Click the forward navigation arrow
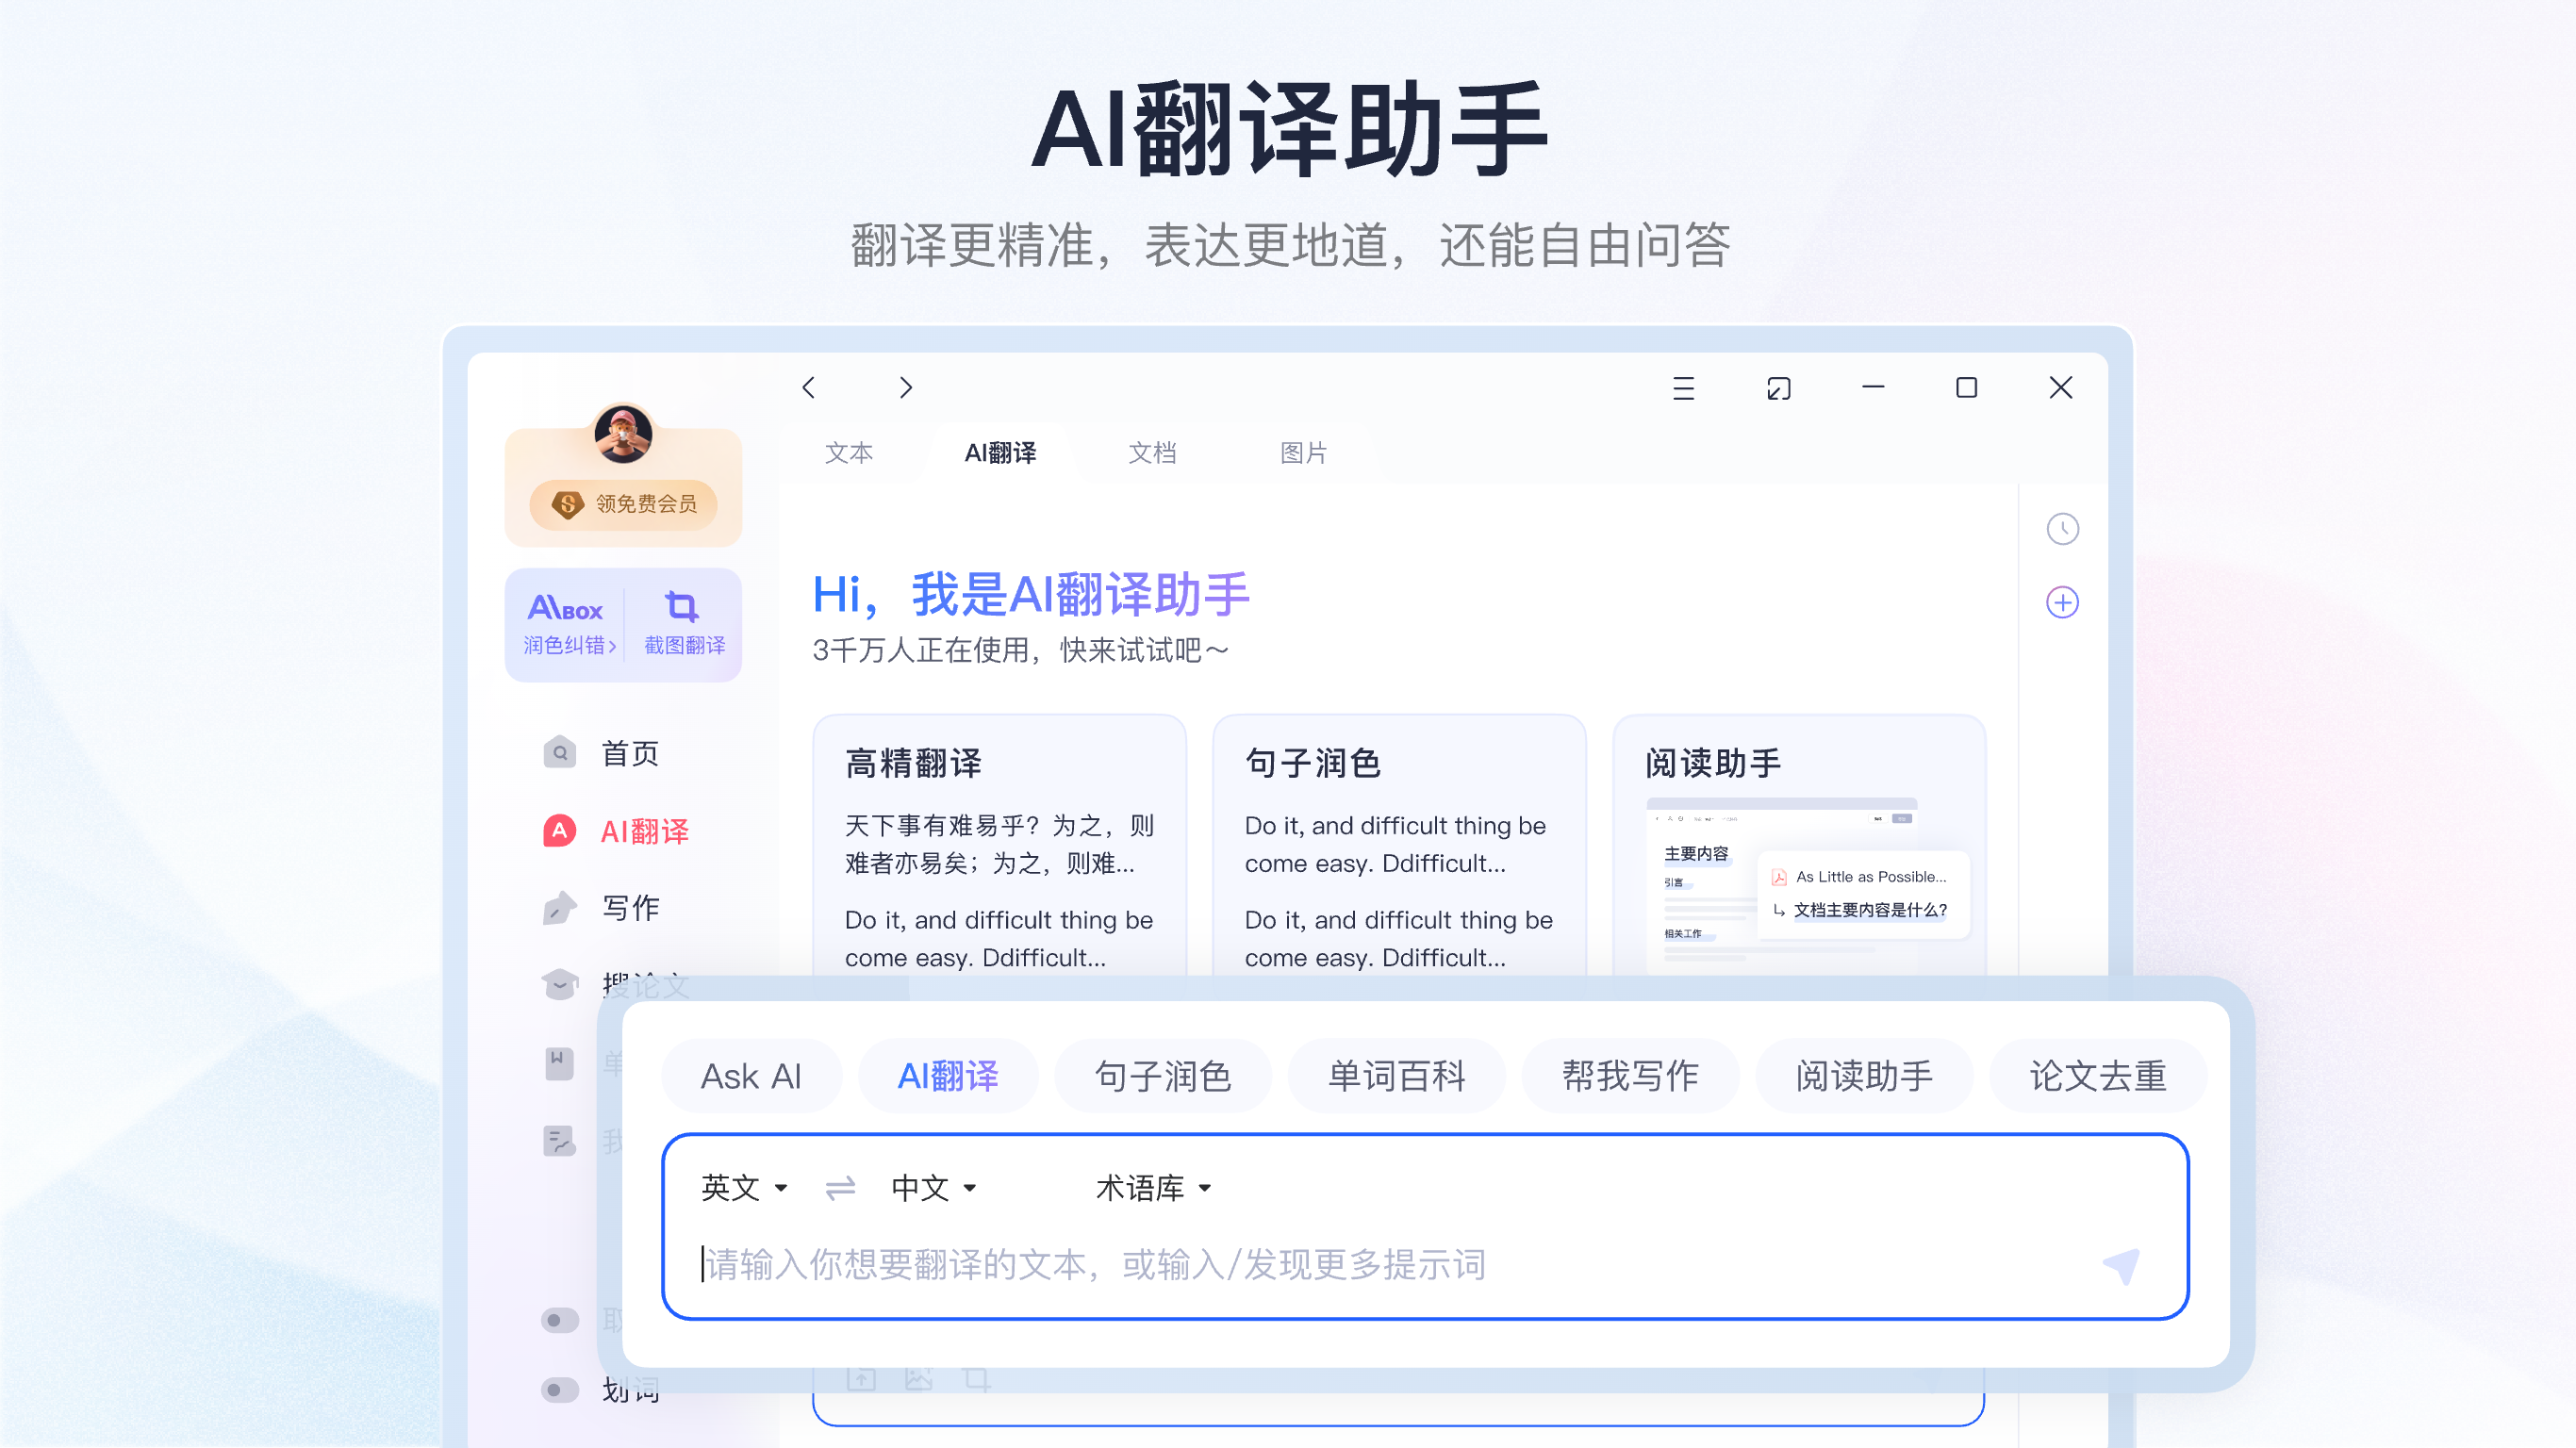This screenshot has width=2576, height=1448. point(905,388)
